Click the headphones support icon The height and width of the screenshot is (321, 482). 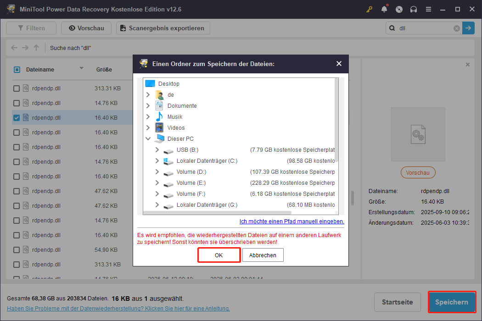[x=414, y=9]
